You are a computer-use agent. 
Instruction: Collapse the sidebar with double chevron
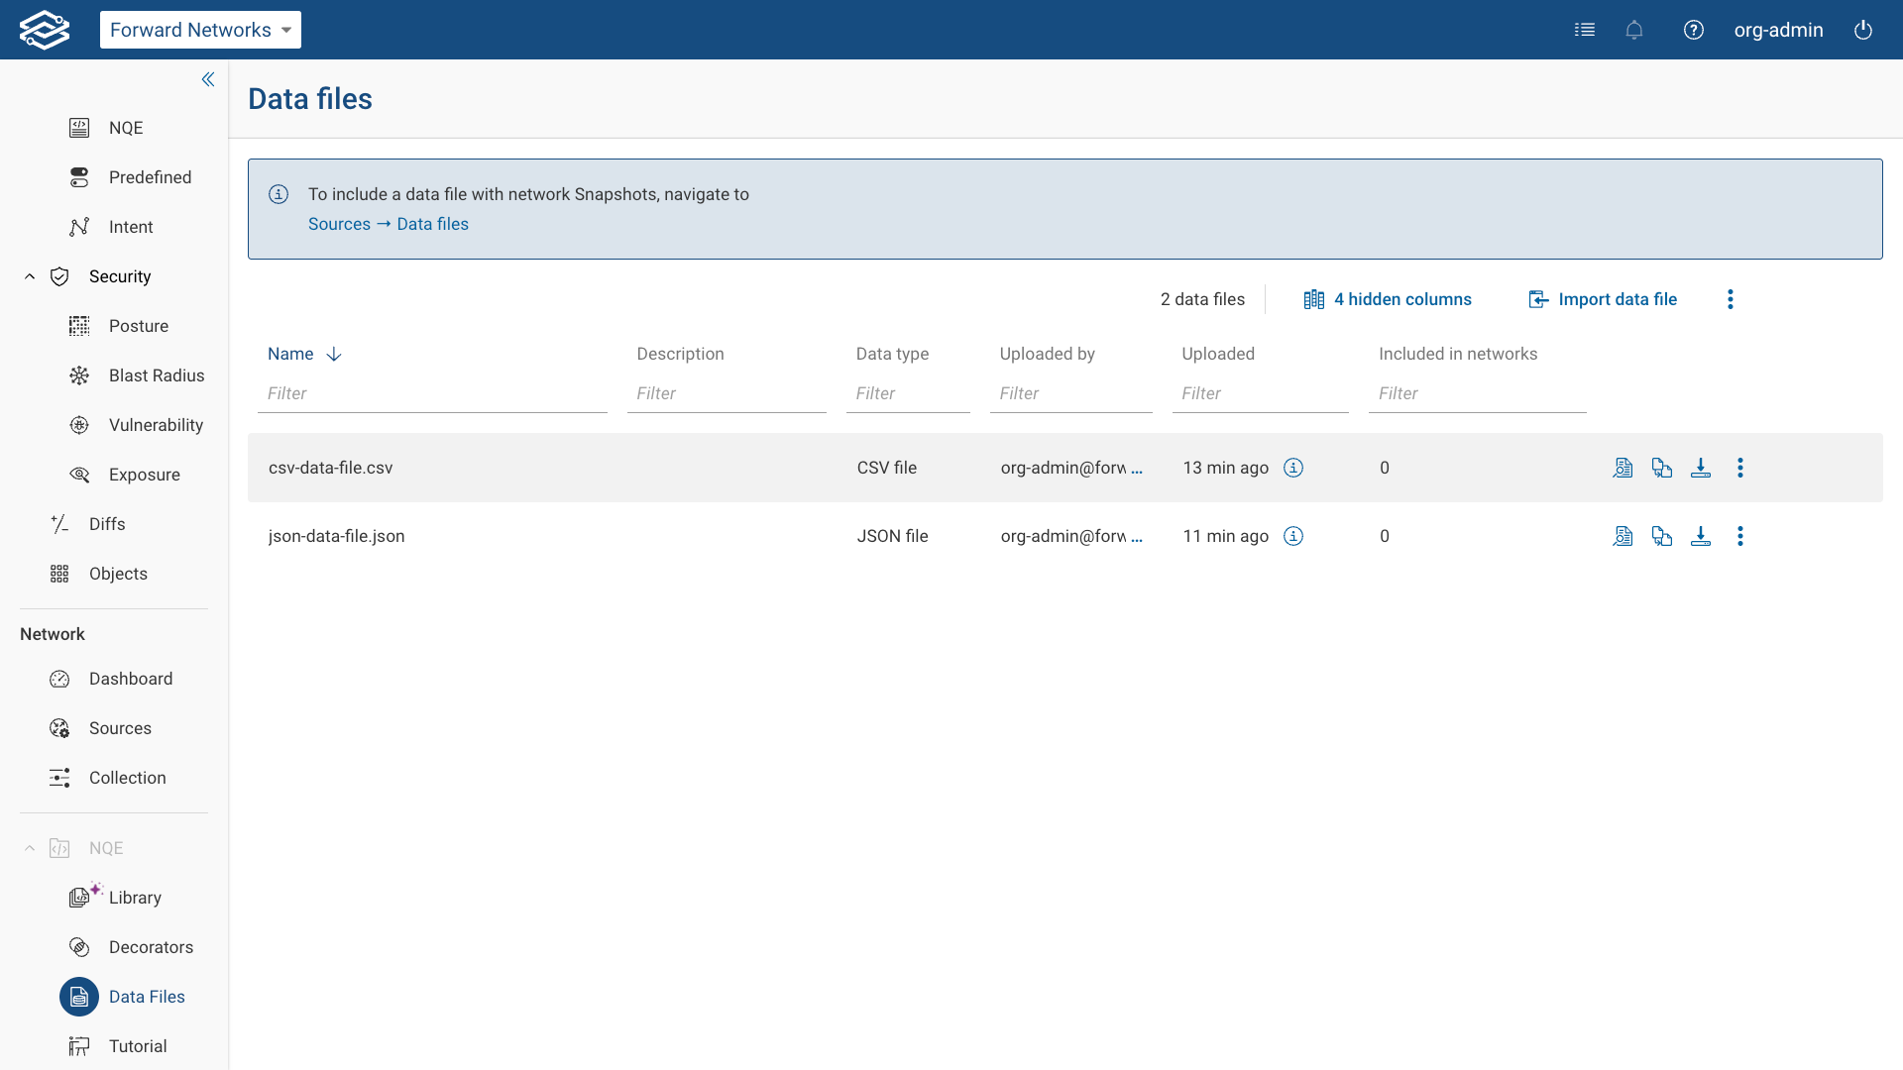point(208,79)
